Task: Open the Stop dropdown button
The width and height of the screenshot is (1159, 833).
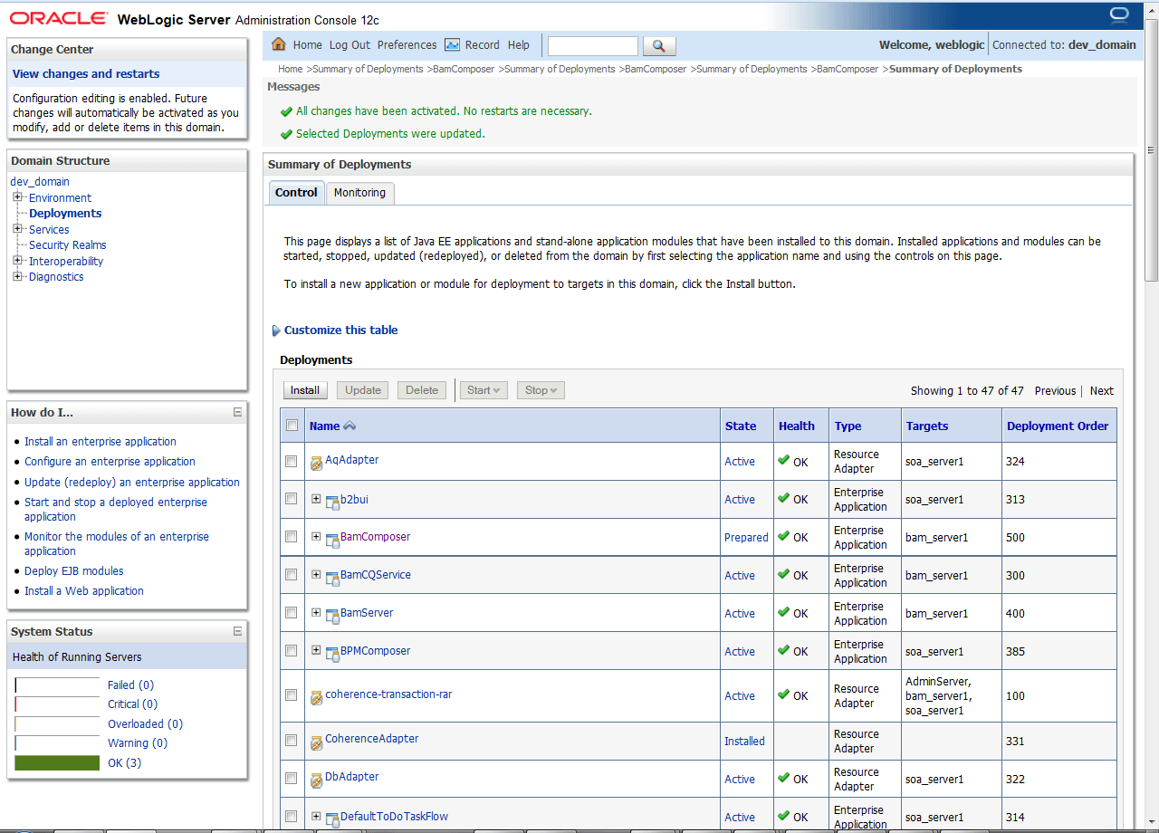Action: [541, 390]
